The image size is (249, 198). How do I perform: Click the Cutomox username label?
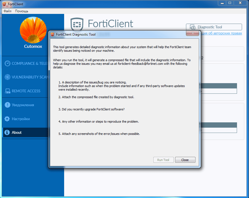tap(33, 46)
